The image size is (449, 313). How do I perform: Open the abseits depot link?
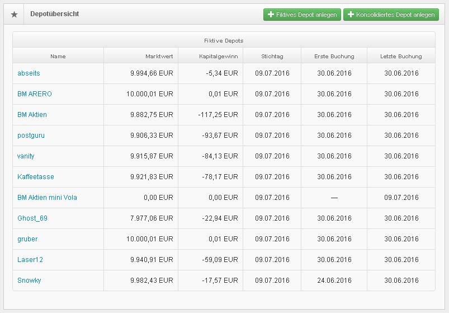click(29, 73)
